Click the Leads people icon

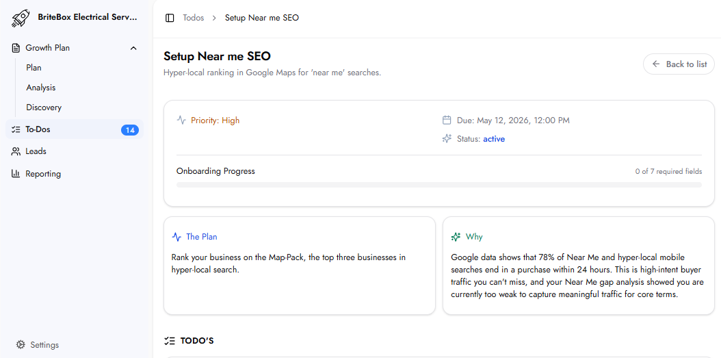pos(16,151)
